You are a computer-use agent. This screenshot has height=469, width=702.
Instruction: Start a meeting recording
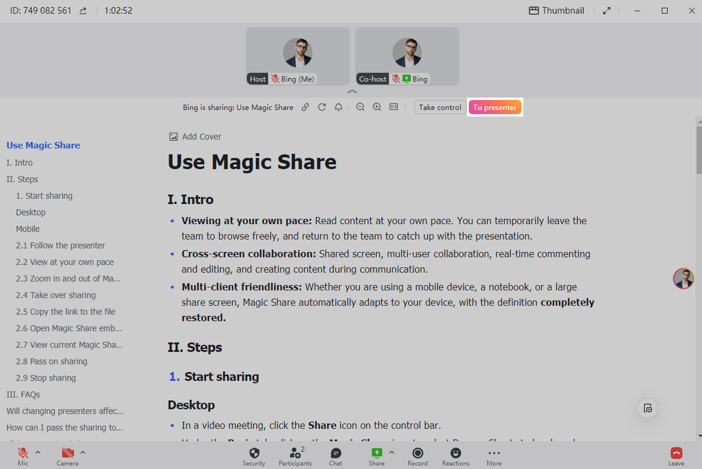[x=417, y=455]
